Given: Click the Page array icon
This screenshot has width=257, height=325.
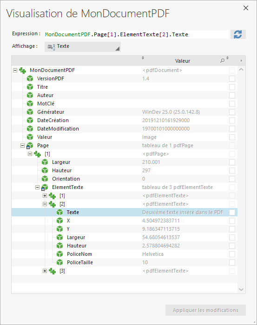Looking at the screenshot, I should coord(30,145).
